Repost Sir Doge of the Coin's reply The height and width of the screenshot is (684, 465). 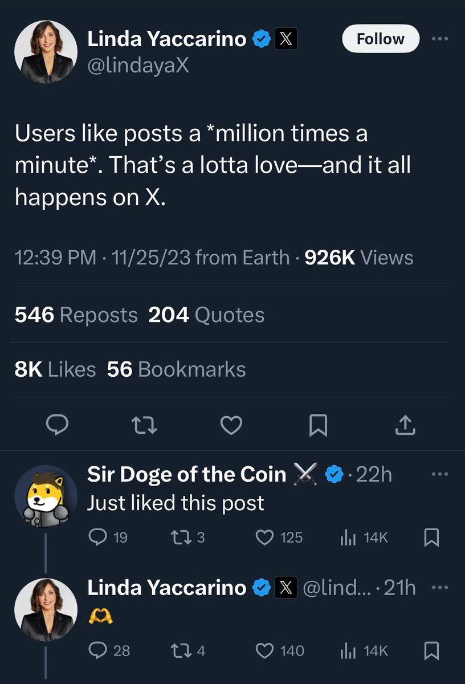pos(179,537)
